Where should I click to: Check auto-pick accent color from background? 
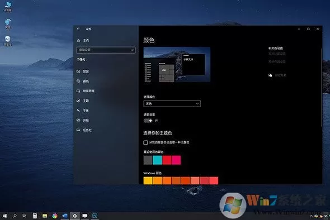coord(145,142)
